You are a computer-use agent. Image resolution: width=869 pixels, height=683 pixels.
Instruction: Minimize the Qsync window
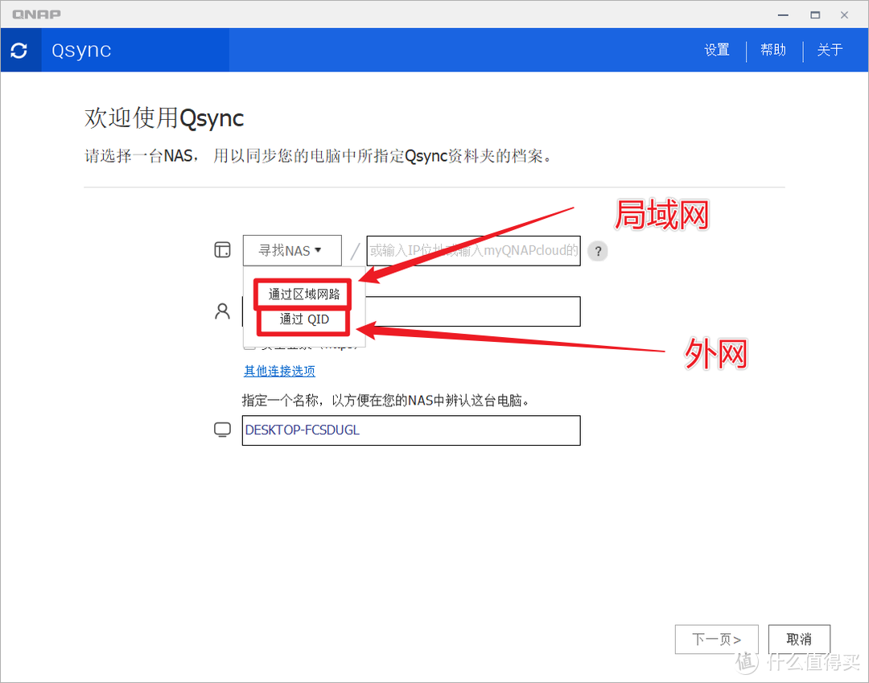point(783,15)
